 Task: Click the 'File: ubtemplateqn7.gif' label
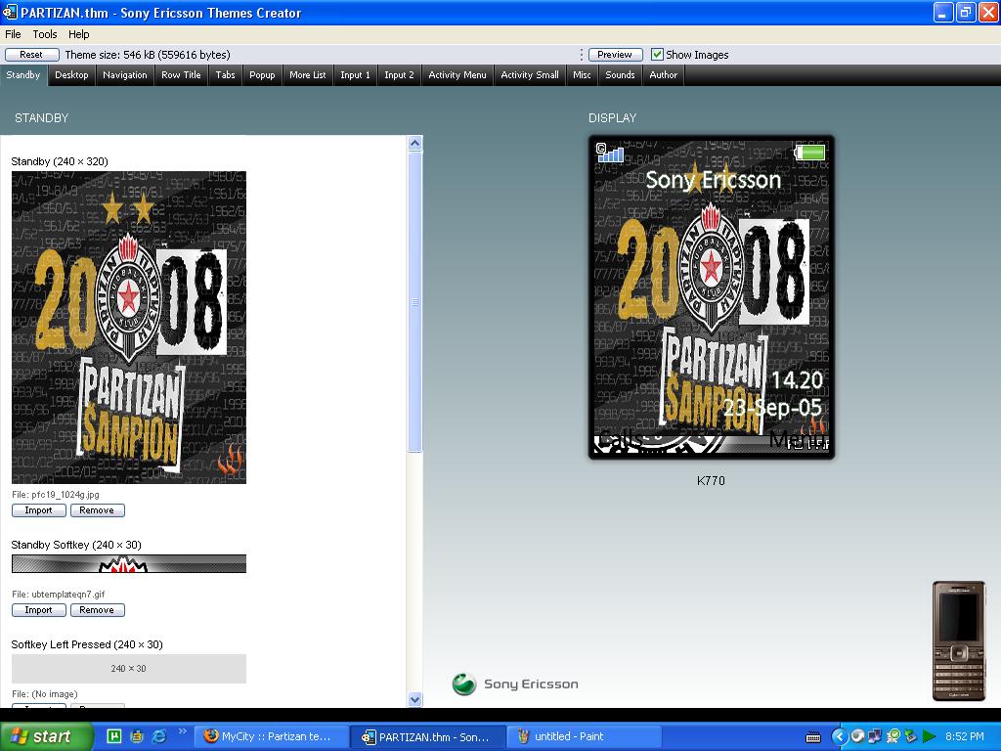coord(58,594)
